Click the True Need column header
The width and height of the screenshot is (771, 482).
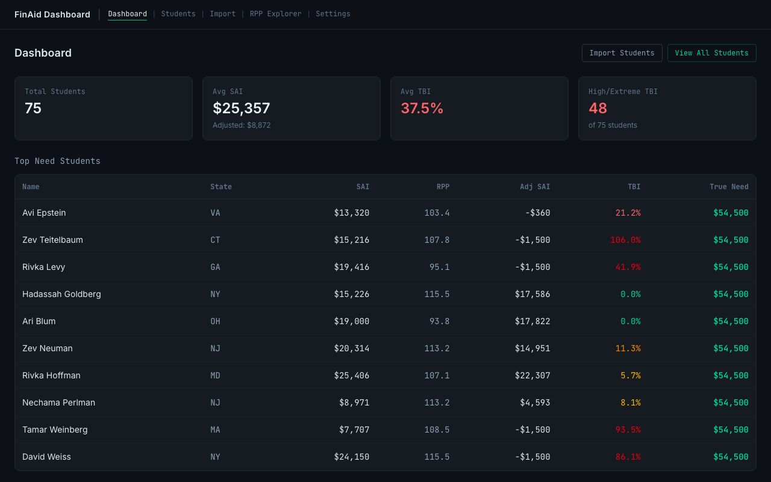(729, 187)
